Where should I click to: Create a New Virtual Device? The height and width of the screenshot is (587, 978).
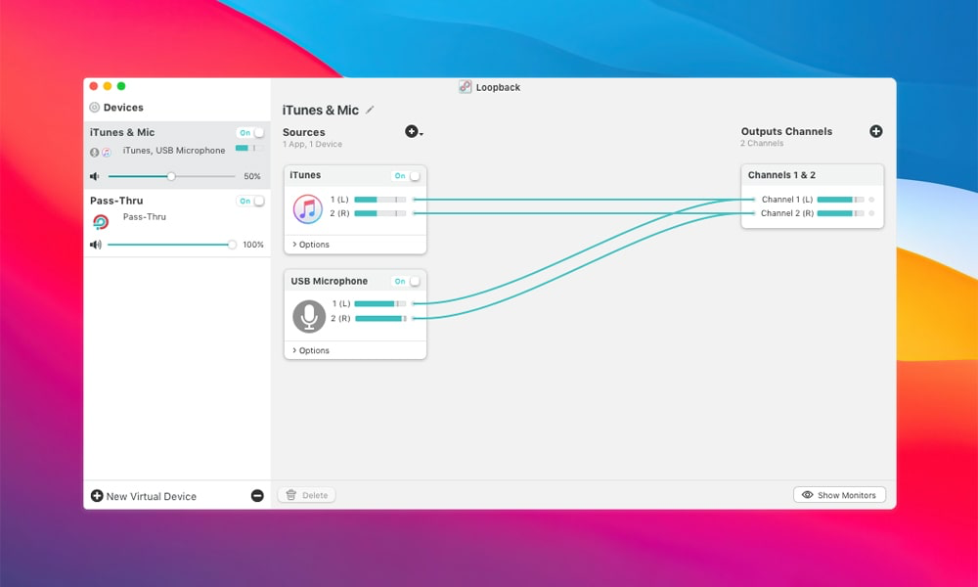147,496
